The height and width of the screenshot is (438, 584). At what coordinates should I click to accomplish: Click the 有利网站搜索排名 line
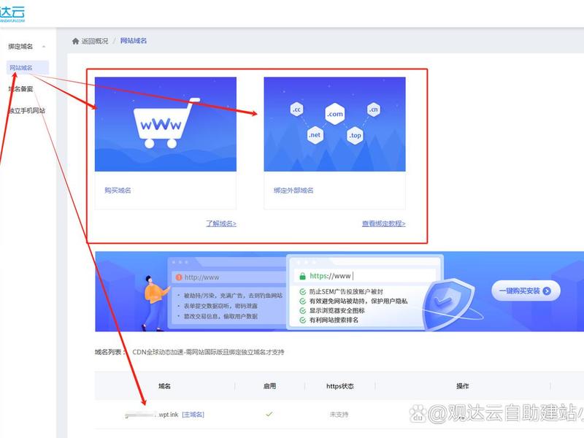tap(334, 320)
